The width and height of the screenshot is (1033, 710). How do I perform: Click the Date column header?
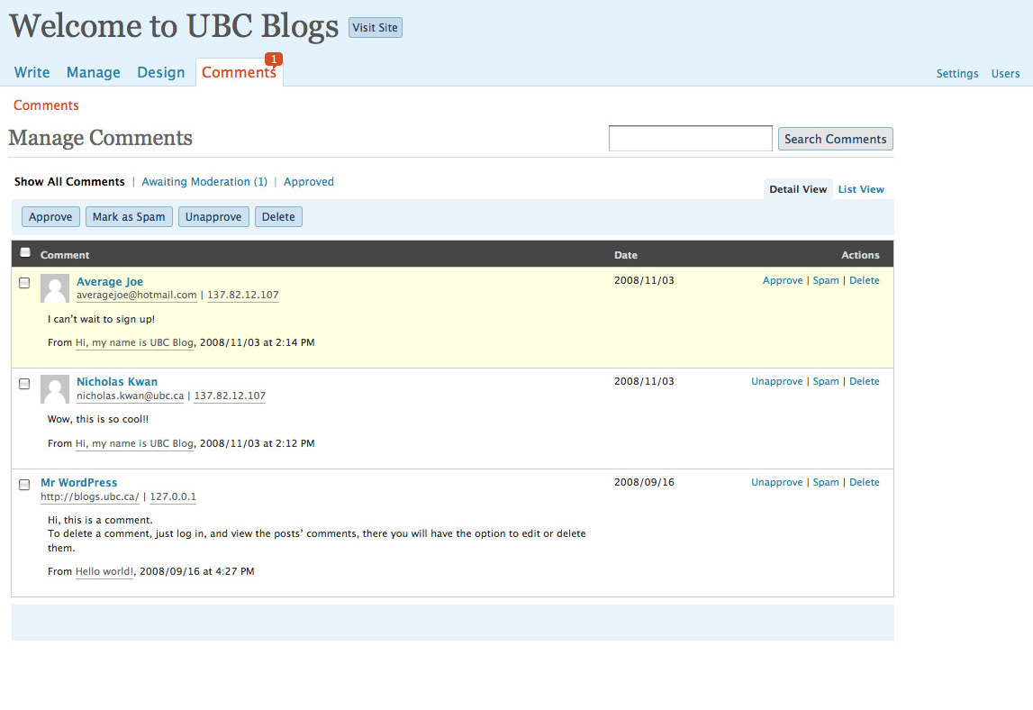coord(626,255)
